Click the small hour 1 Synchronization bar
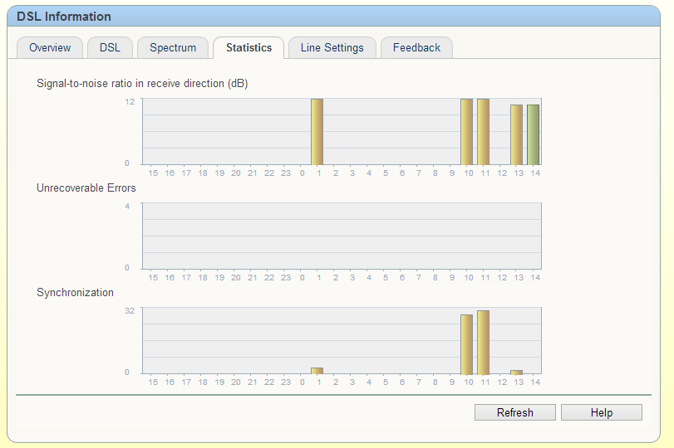The image size is (674, 448). coord(317,371)
